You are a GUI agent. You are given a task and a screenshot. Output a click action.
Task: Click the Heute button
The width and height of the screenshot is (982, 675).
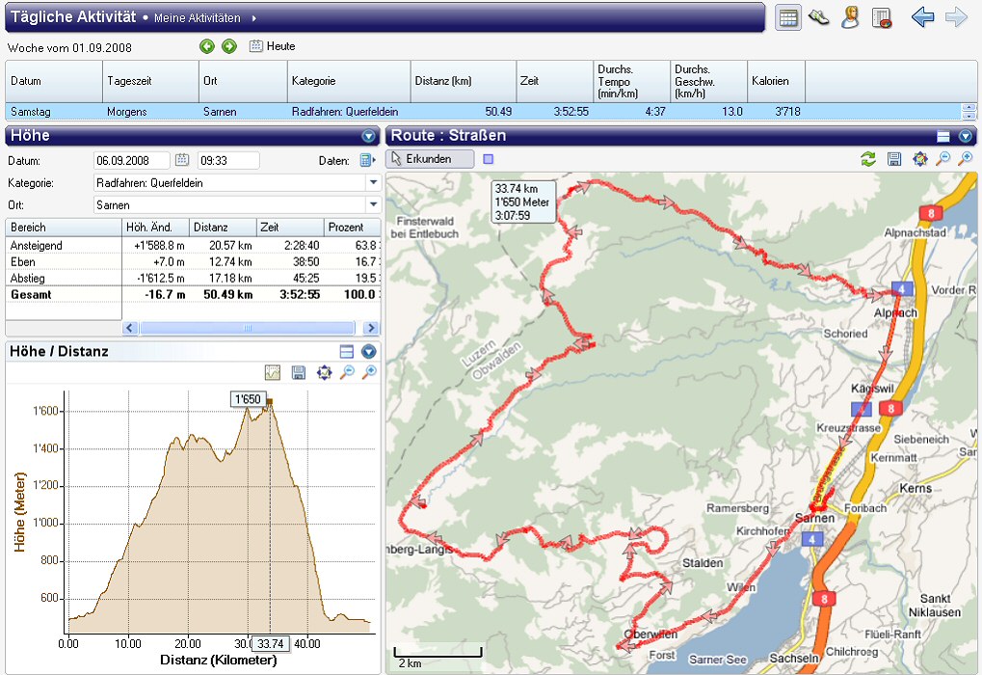[x=273, y=46]
